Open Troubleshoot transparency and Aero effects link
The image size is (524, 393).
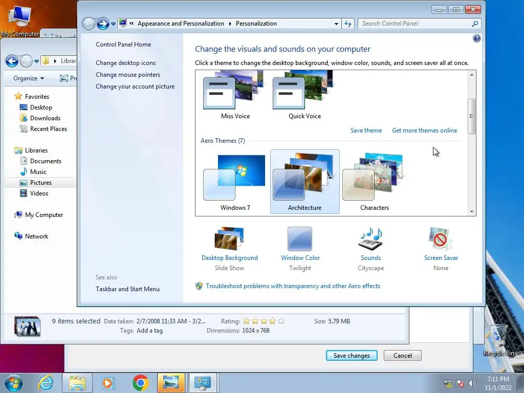(293, 286)
